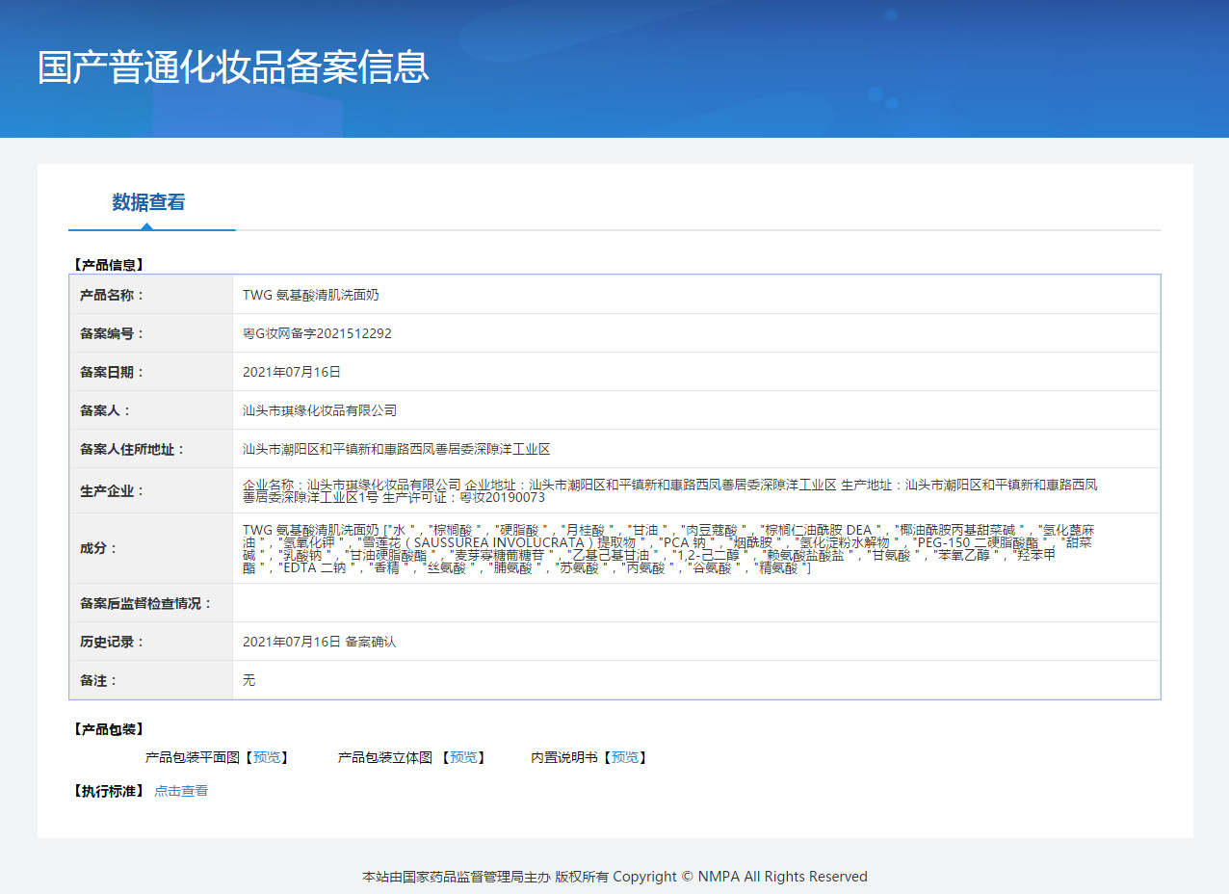Open 预览 link for 内置说明书
Viewport: 1229px width, 894px height.
click(625, 758)
